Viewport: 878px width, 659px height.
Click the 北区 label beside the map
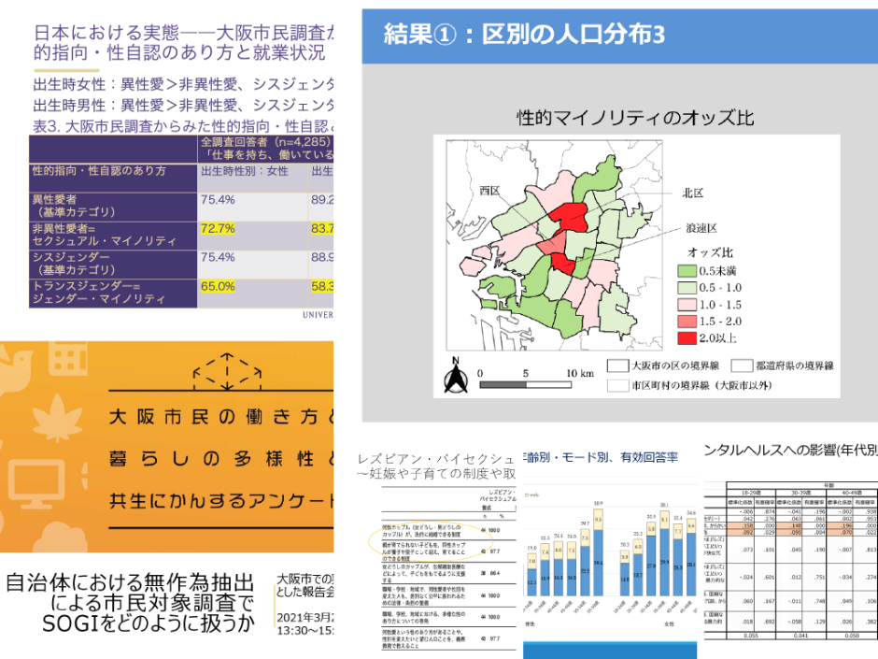[x=693, y=193]
